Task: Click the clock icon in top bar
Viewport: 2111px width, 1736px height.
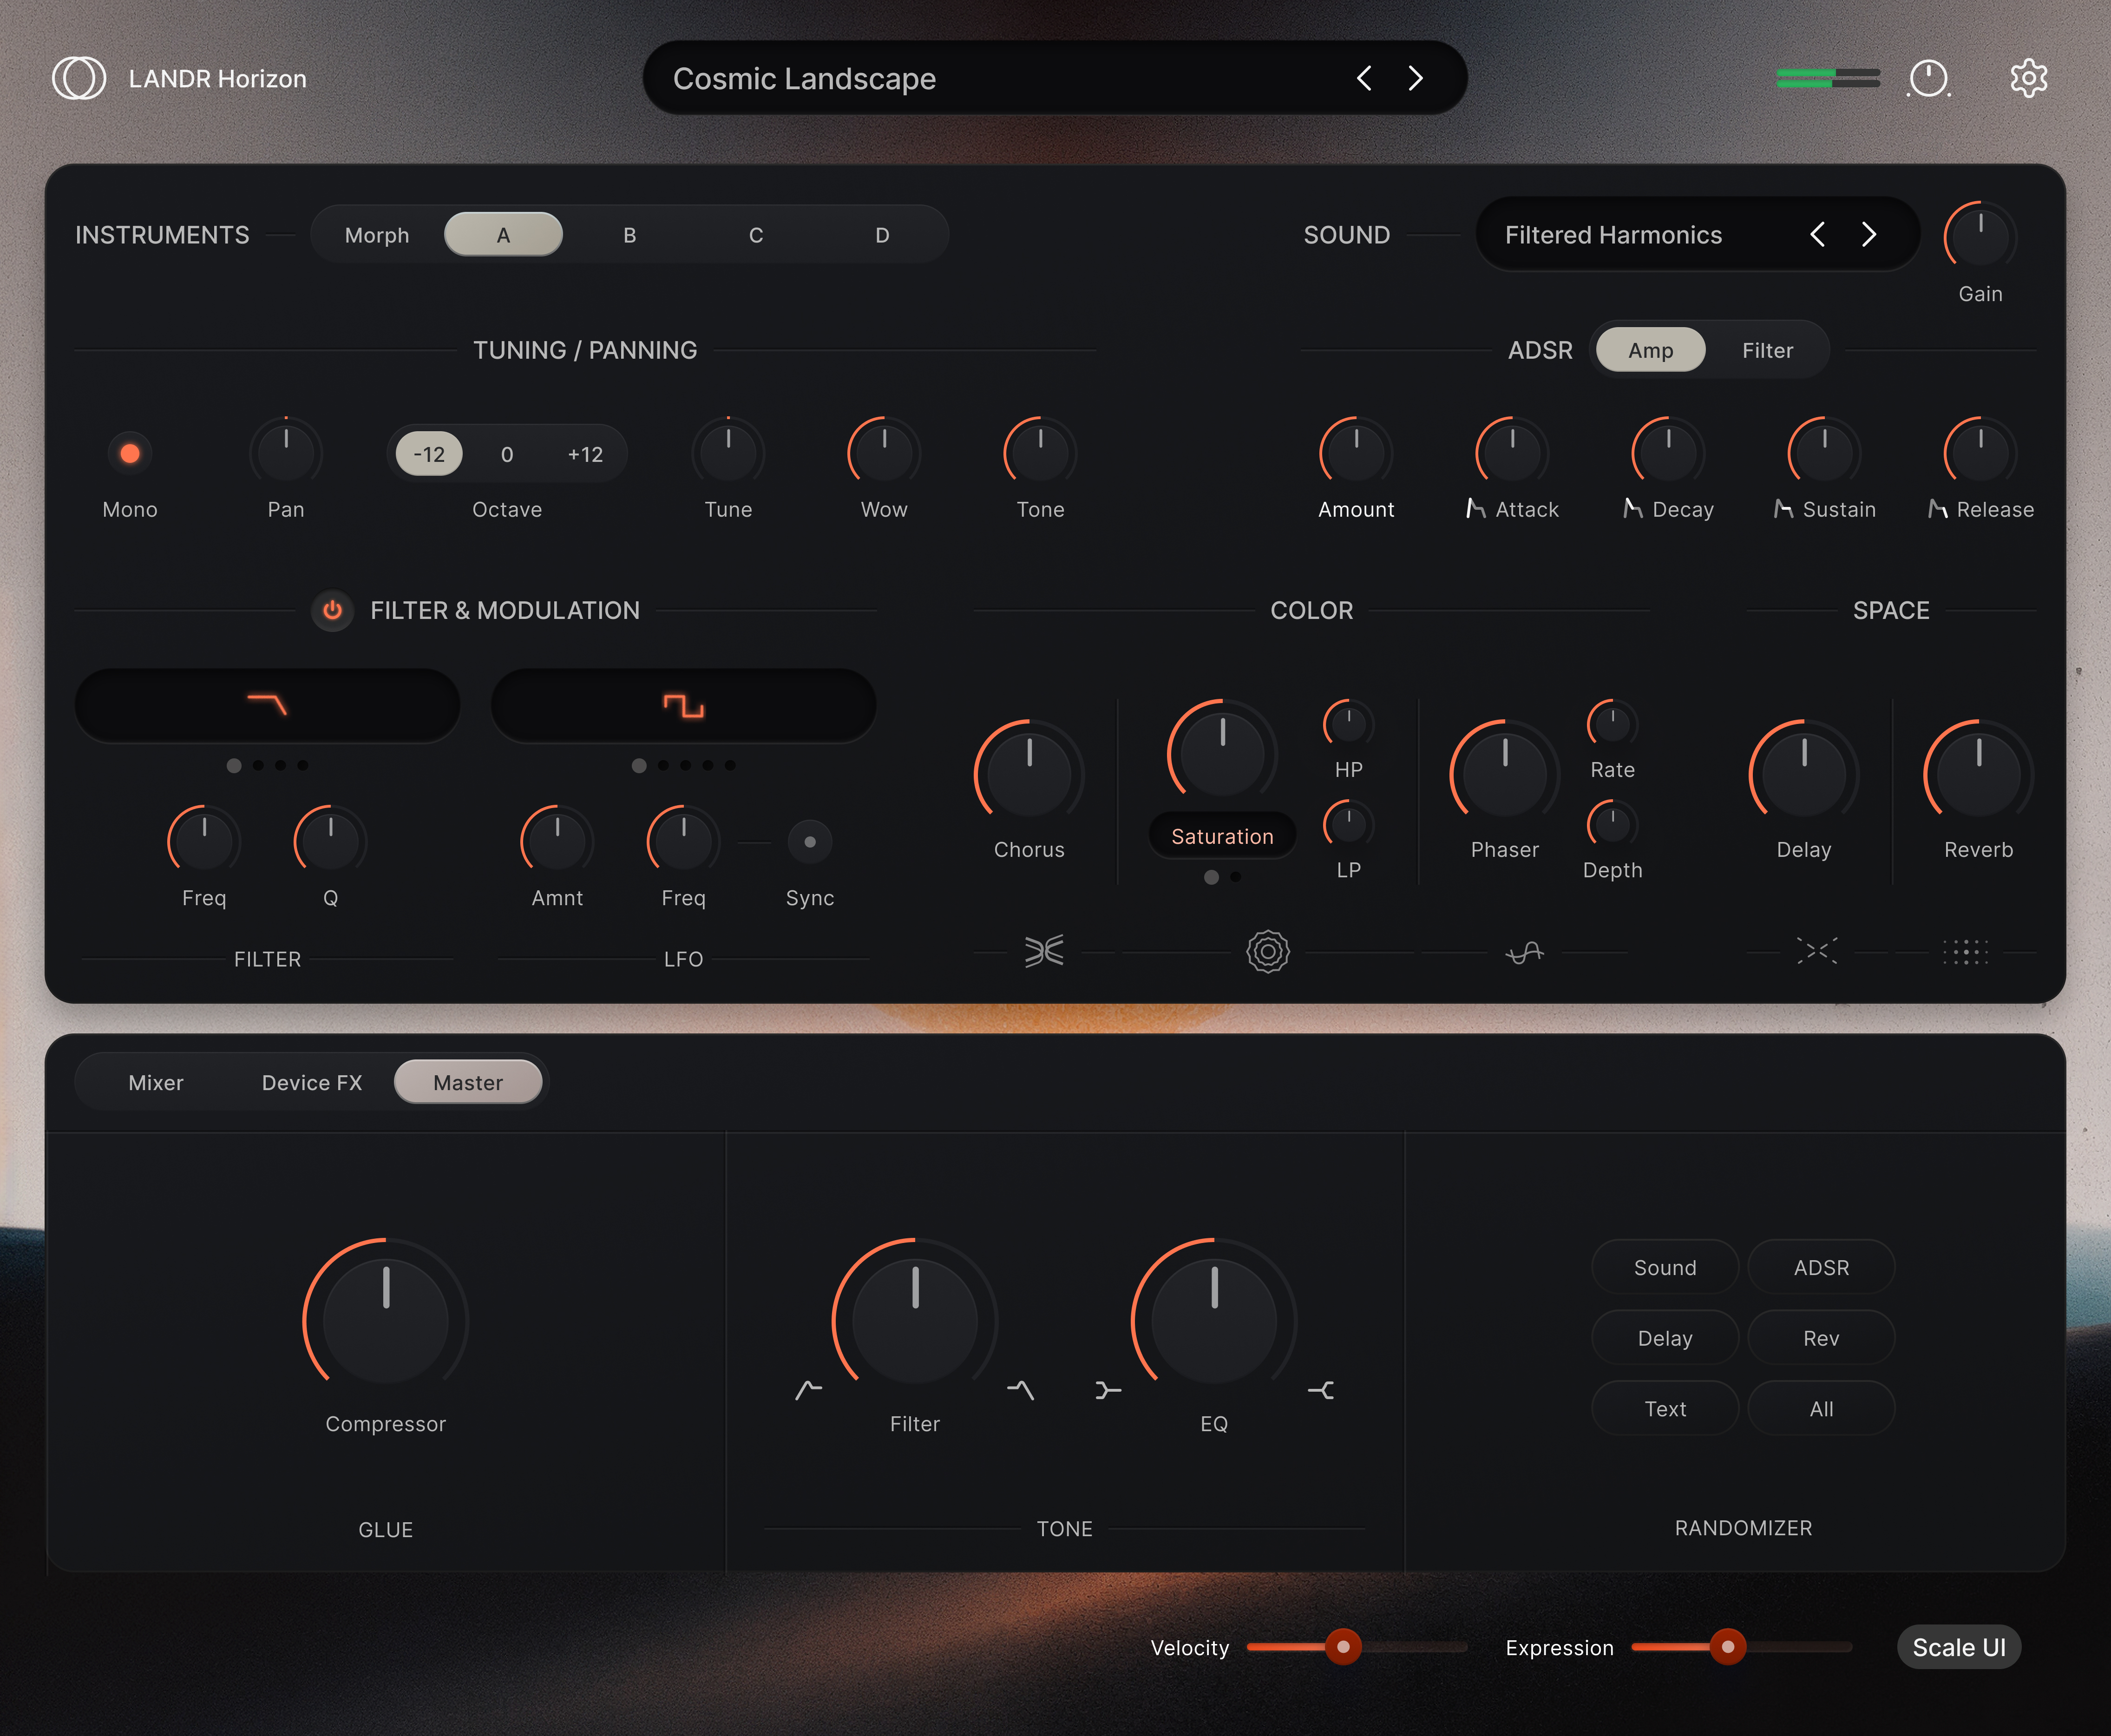Action: [x=1928, y=78]
